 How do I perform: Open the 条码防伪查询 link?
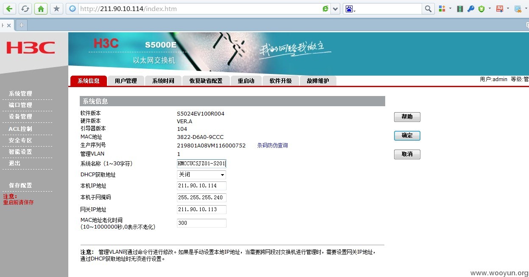coord(272,145)
